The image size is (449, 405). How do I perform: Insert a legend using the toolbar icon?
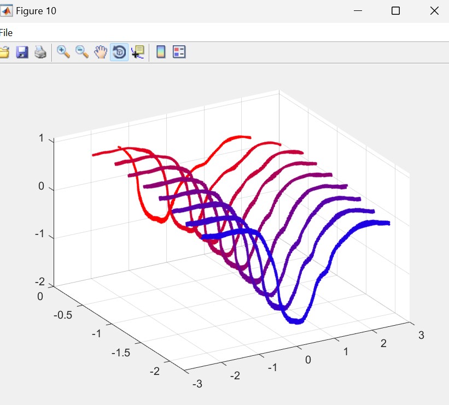pos(179,52)
